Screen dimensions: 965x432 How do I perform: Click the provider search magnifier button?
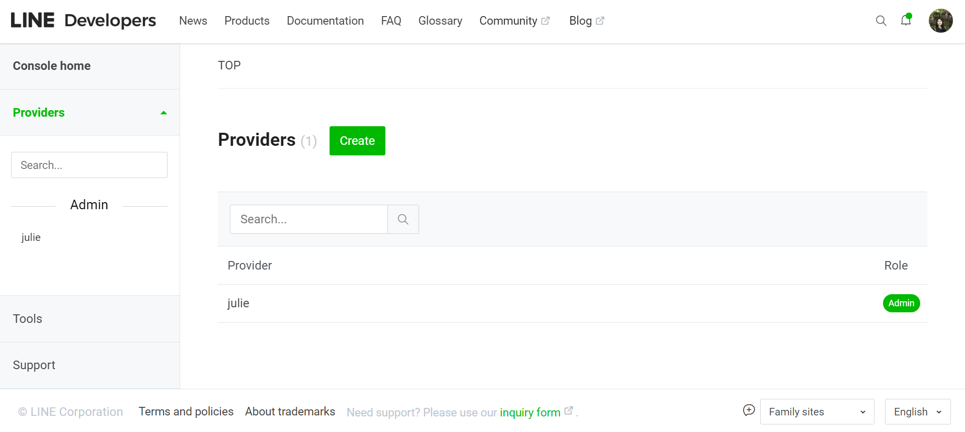403,219
